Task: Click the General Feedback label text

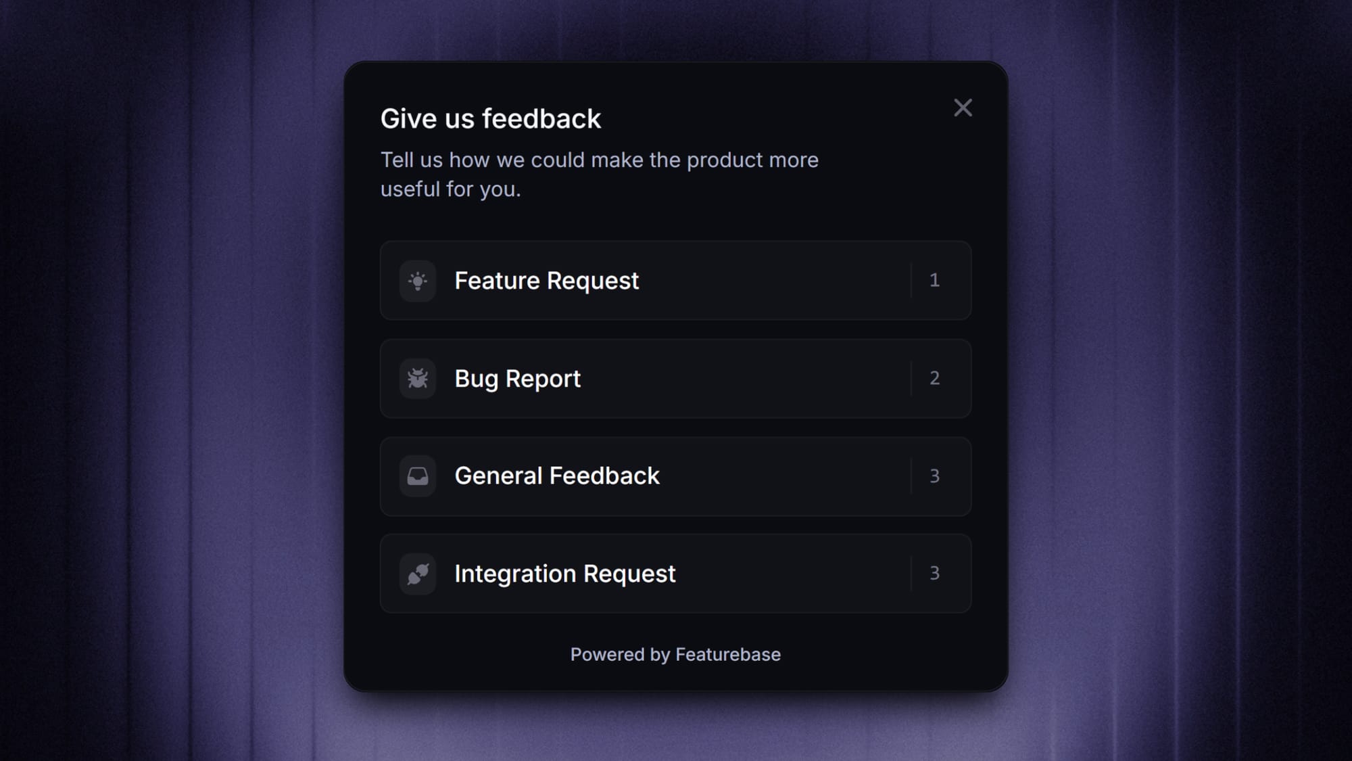Action: point(558,476)
